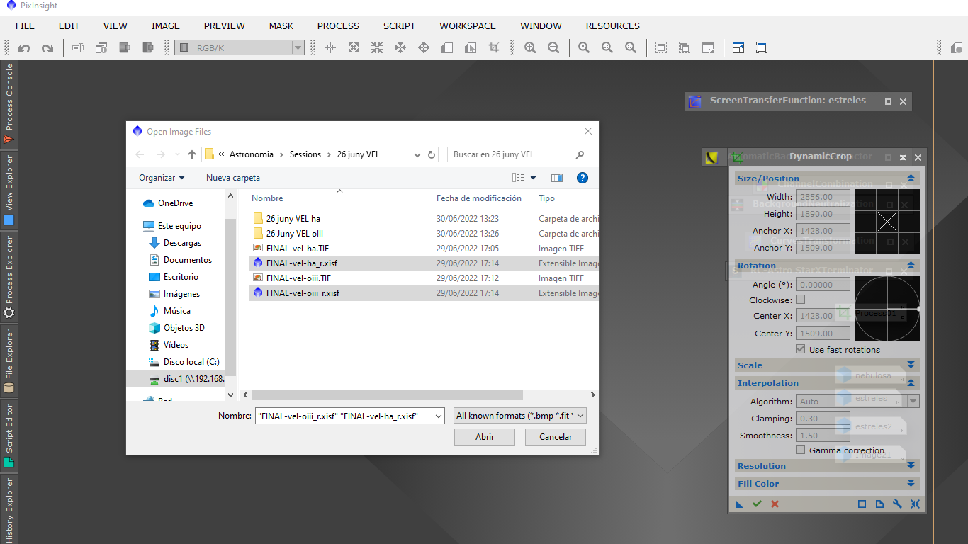Click the Abrir button
The height and width of the screenshot is (544, 968).
pyautogui.click(x=485, y=437)
